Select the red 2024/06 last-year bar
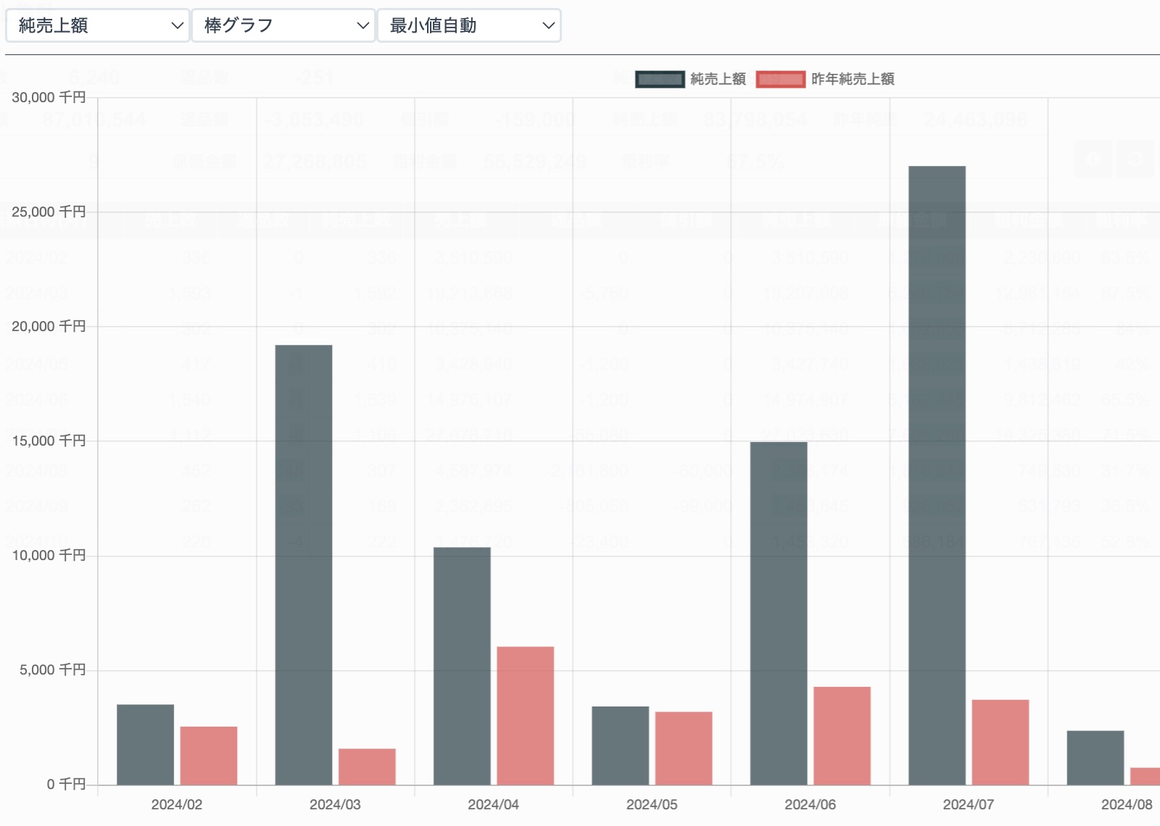 pos(842,735)
